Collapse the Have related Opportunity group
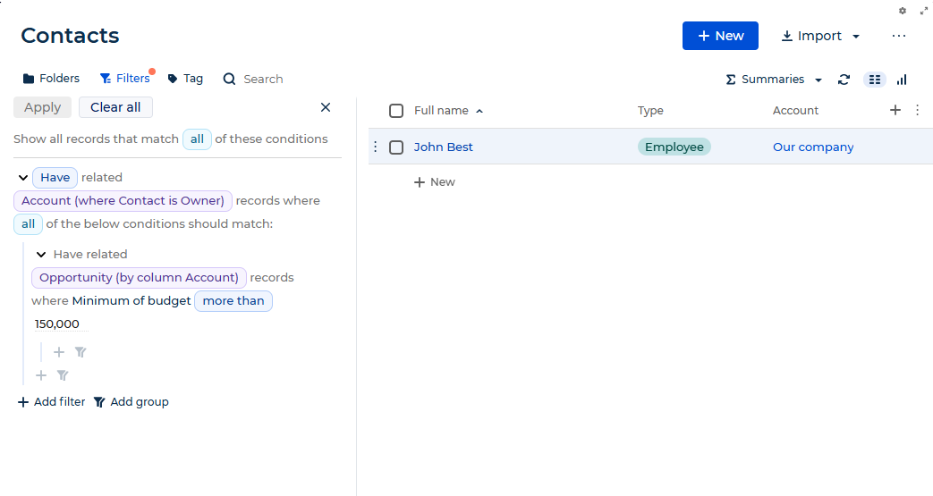The image size is (933, 496). (x=41, y=255)
